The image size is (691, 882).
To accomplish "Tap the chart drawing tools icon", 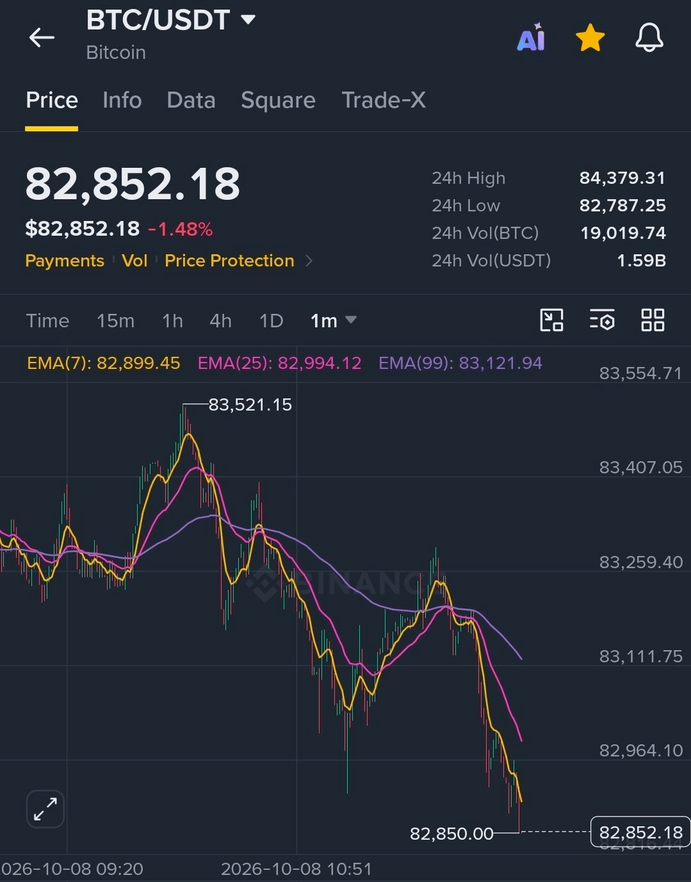I will pos(551,320).
